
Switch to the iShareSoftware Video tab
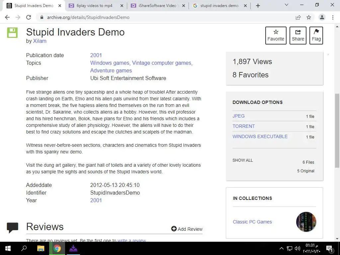(157, 6)
